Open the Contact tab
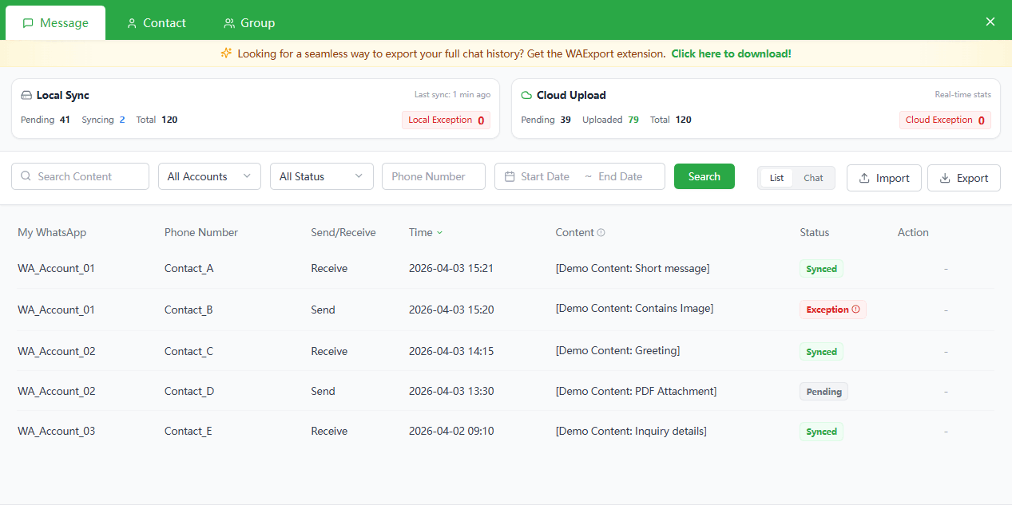 click(x=157, y=23)
